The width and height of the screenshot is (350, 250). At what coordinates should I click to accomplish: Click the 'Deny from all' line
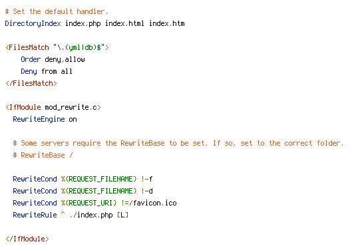47,71
